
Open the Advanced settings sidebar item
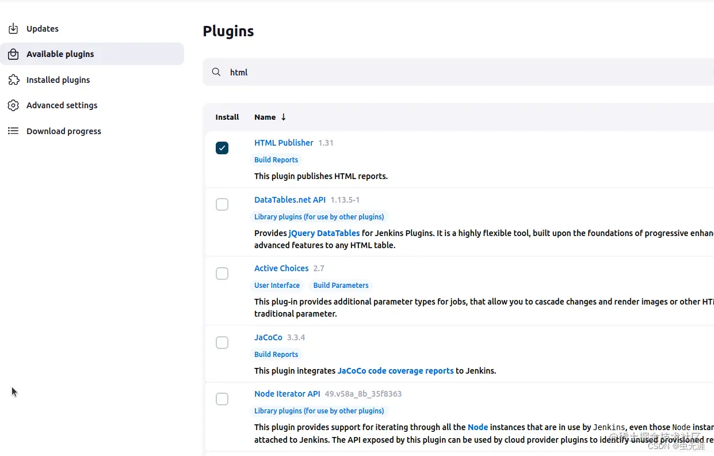(x=92, y=105)
